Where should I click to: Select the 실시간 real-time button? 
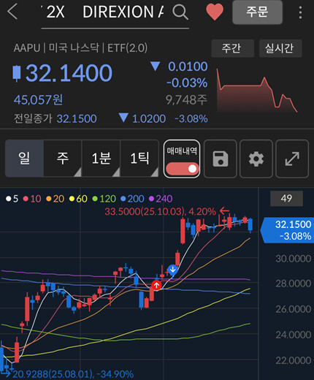pyautogui.click(x=280, y=48)
